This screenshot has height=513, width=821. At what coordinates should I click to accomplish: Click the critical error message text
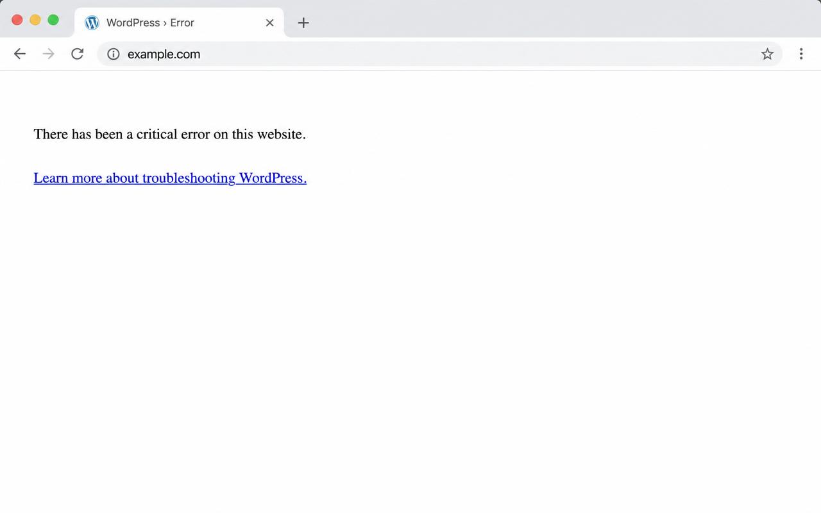click(170, 134)
